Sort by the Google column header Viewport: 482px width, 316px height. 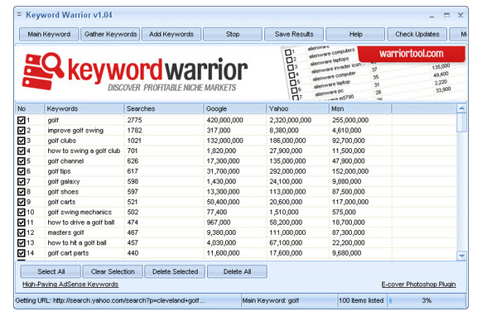click(x=235, y=108)
